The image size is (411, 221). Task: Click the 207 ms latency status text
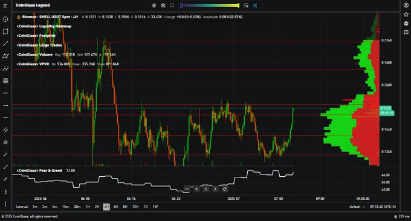[x=404, y=217]
